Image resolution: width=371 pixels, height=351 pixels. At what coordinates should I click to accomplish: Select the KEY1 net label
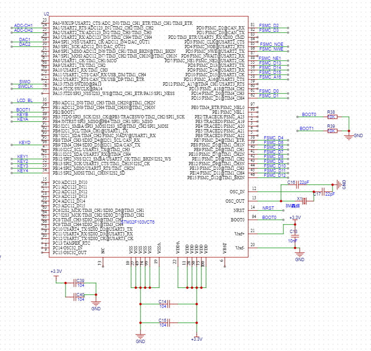(x=22, y=157)
